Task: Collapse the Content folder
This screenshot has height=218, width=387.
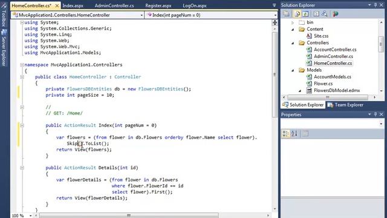Action: click(293, 30)
